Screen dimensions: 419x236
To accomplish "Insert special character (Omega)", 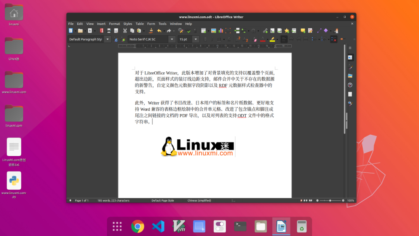I will tap(253, 31).
